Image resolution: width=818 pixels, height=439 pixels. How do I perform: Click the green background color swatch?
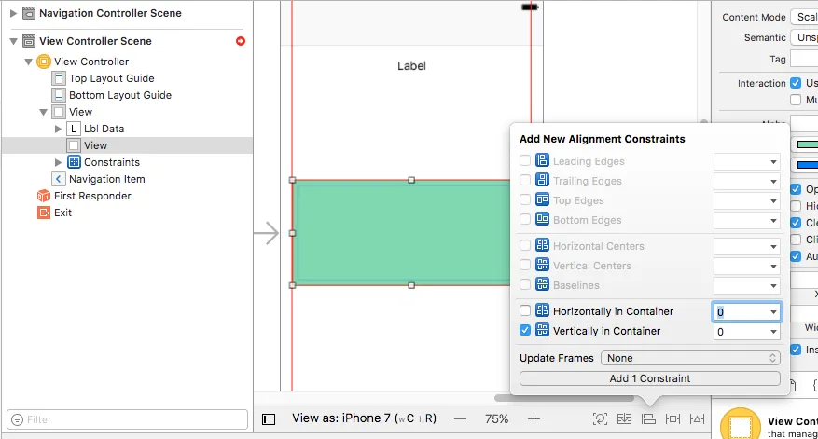[x=807, y=144]
